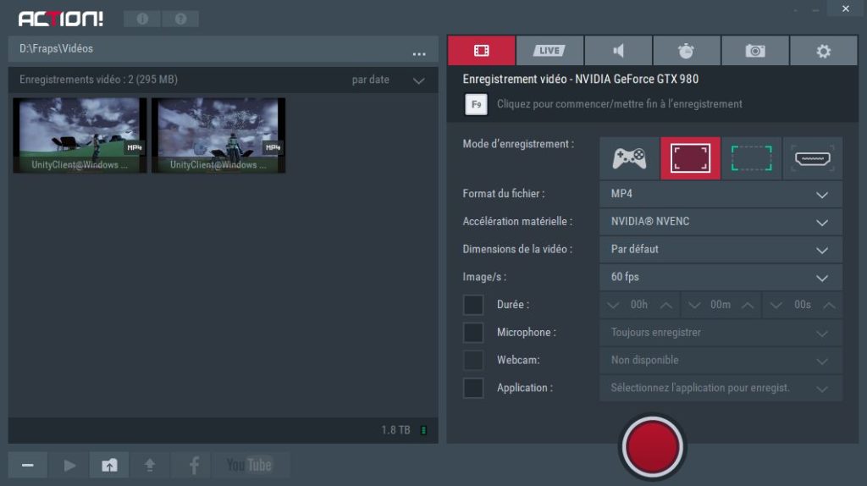Open the Dimensions de la vidéo dropdown
This screenshot has height=486, width=867.
pyautogui.click(x=721, y=250)
